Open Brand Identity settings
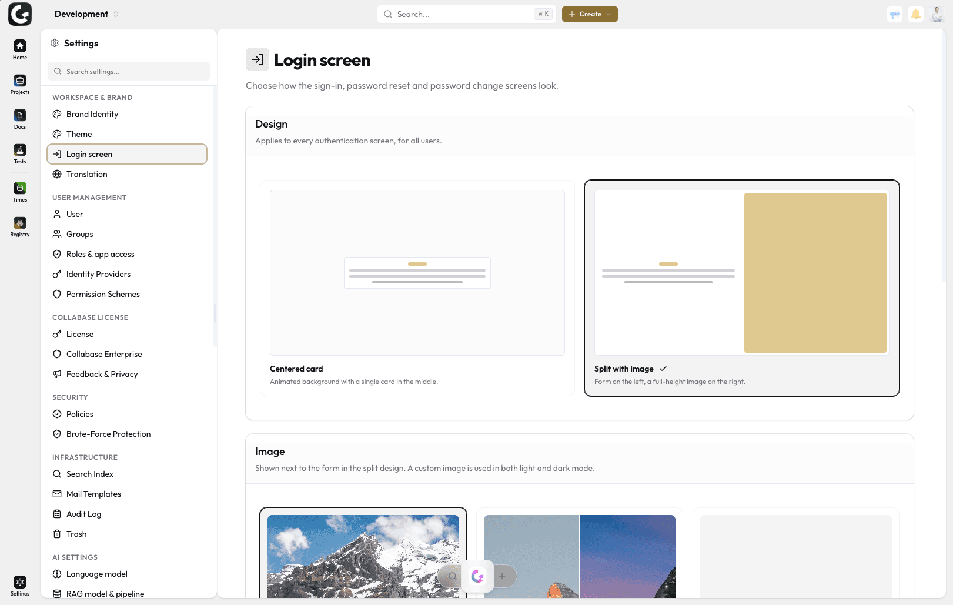The image size is (953, 605). pos(127,114)
